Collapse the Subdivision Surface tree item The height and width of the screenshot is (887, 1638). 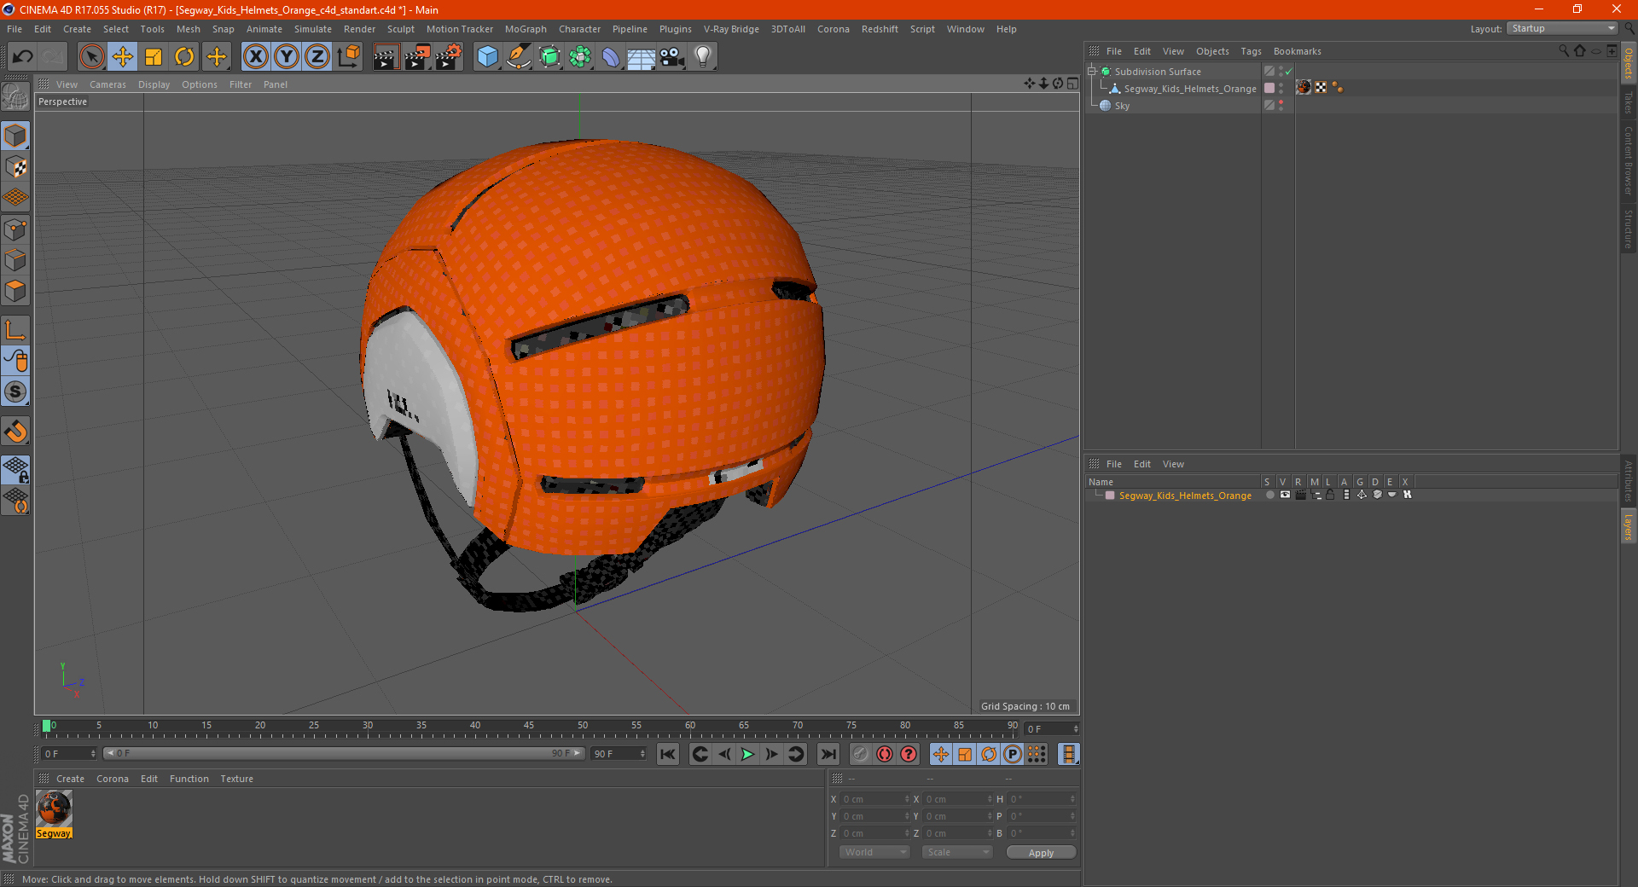pyautogui.click(x=1092, y=72)
